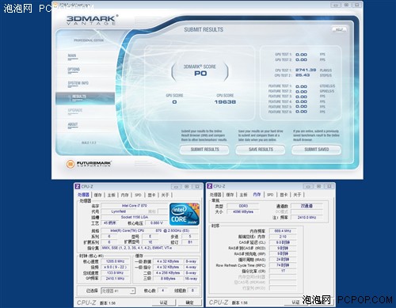Open the Help button in 3DMark
Screen dimensions: 396x308
[x=339, y=29]
